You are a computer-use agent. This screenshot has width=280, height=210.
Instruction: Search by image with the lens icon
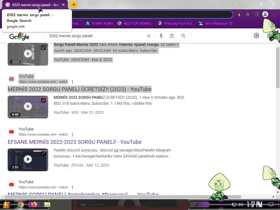[x=172, y=36]
